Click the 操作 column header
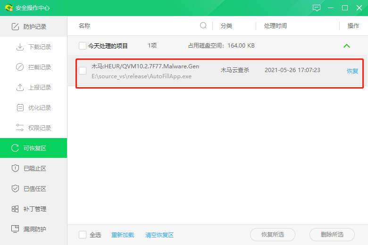Viewport: 368px width, 245px height. pyautogui.click(x=353, y=25)
